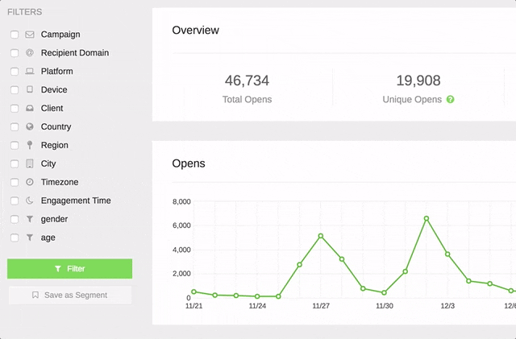Click the funnel icon beside gender
The width and height of the screenshot is (516, 339).
click(30, 219)
